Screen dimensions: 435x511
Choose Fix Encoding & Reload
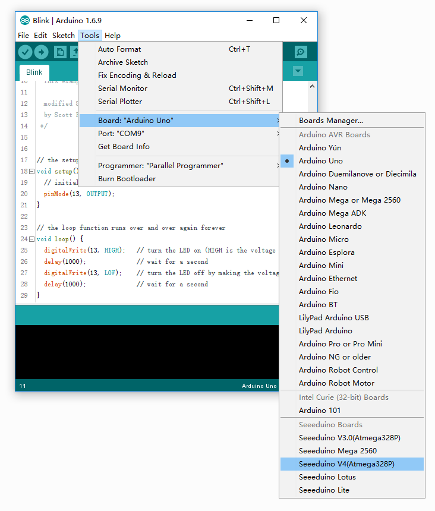coord(179,75)
